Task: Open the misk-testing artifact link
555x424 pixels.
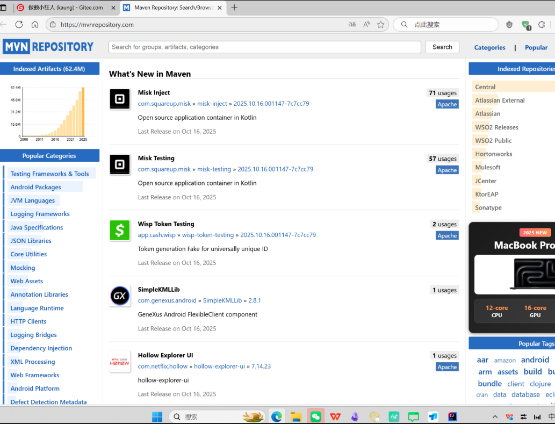Action: pos(214,169)
